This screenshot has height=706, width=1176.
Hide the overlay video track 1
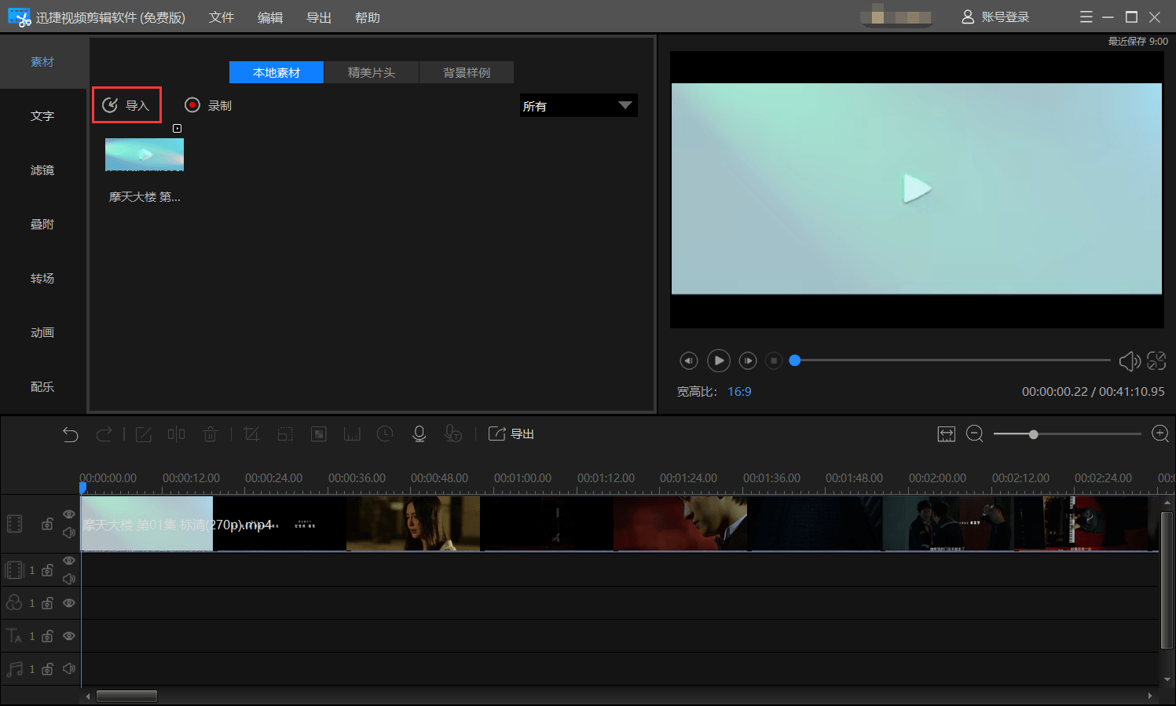coord(69,561)
